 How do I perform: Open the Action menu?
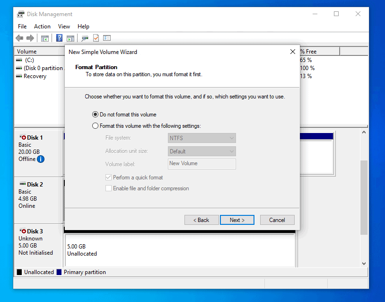pos(42,27)
